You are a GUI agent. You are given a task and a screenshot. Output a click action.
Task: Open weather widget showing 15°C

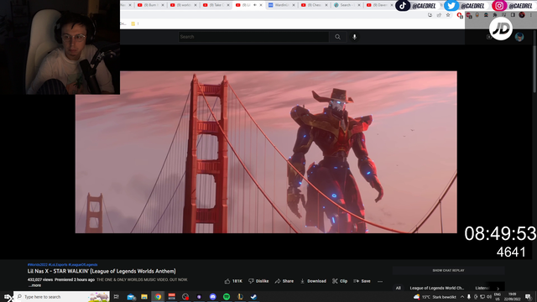point(435,297)
